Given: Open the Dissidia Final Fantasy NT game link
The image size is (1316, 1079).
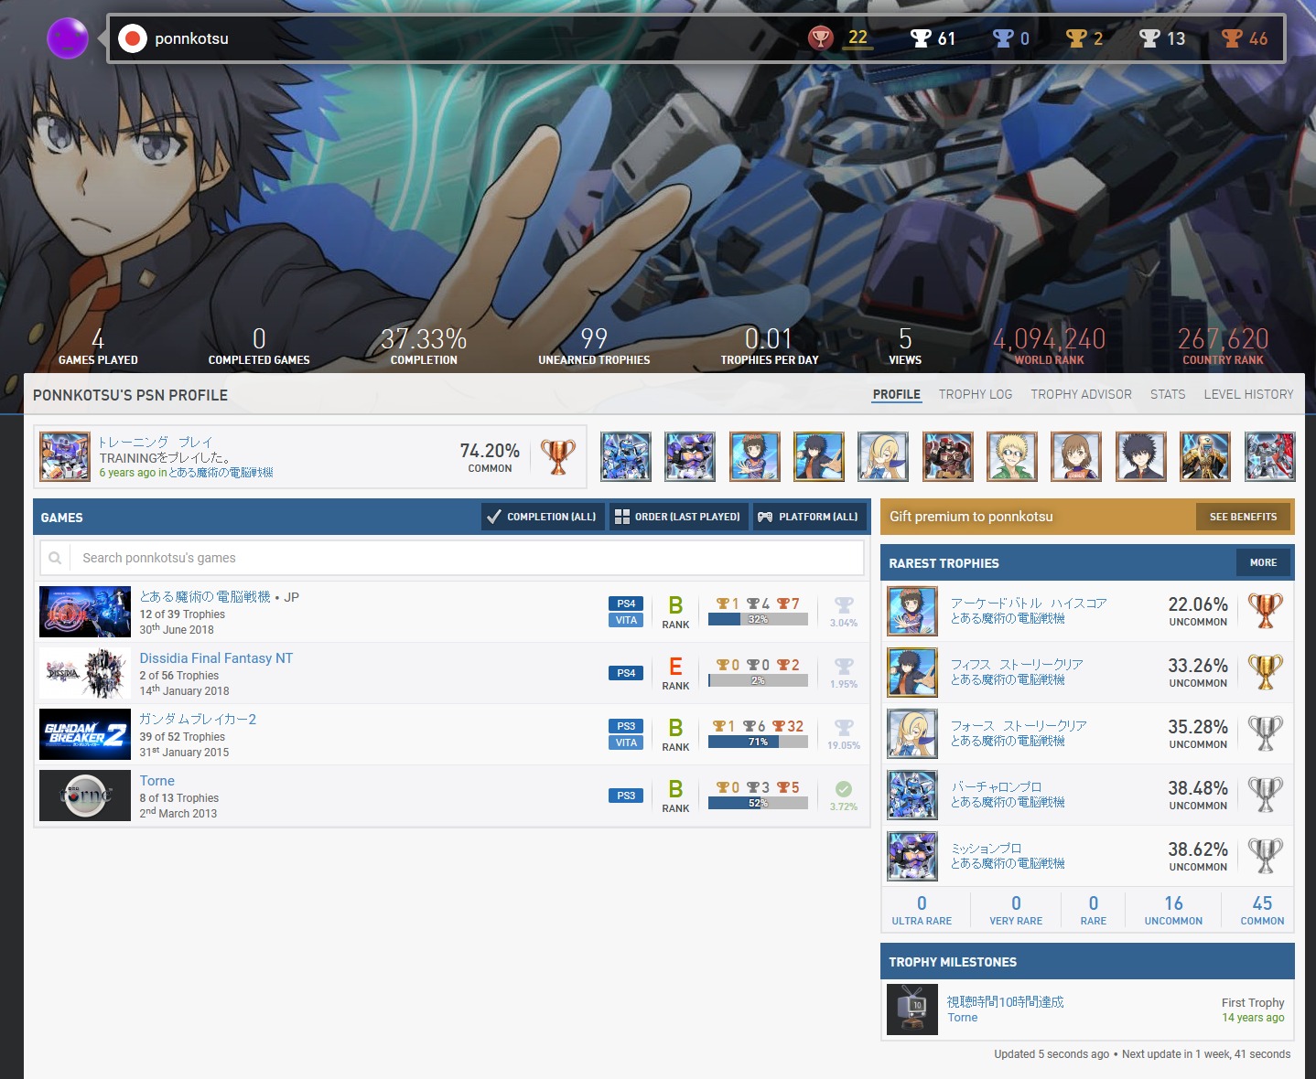Looking at the screenshot, I should coord(216,658).
